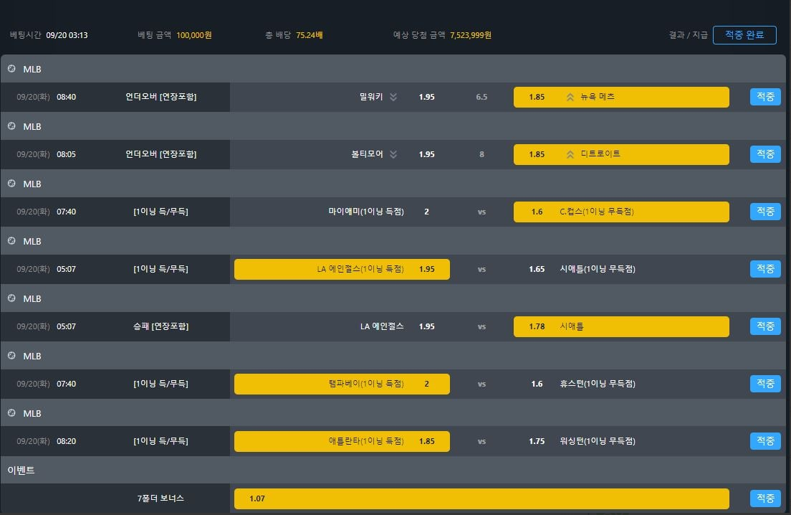Click the down double-chevron beside 볼티모어
This screenshot has width=791, height=515.
(393, 154)
